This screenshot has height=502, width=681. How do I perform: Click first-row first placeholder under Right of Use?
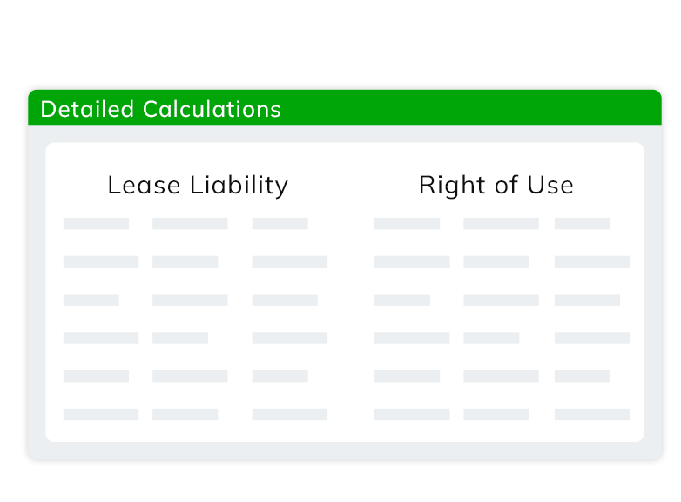click(x=407, y=223)
